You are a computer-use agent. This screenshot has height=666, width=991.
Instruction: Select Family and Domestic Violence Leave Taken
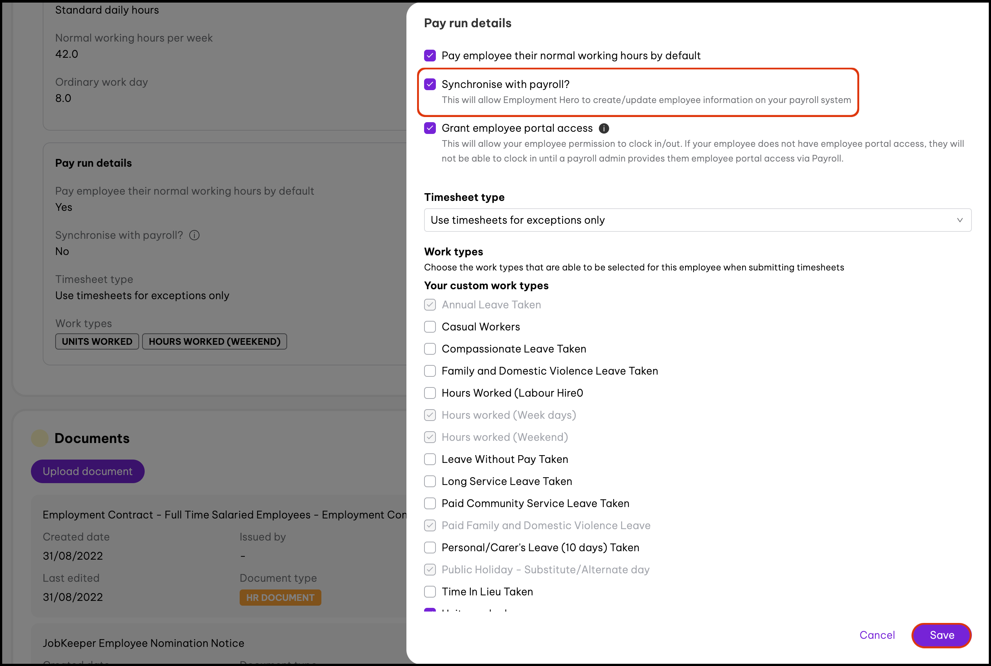[430, 371]
